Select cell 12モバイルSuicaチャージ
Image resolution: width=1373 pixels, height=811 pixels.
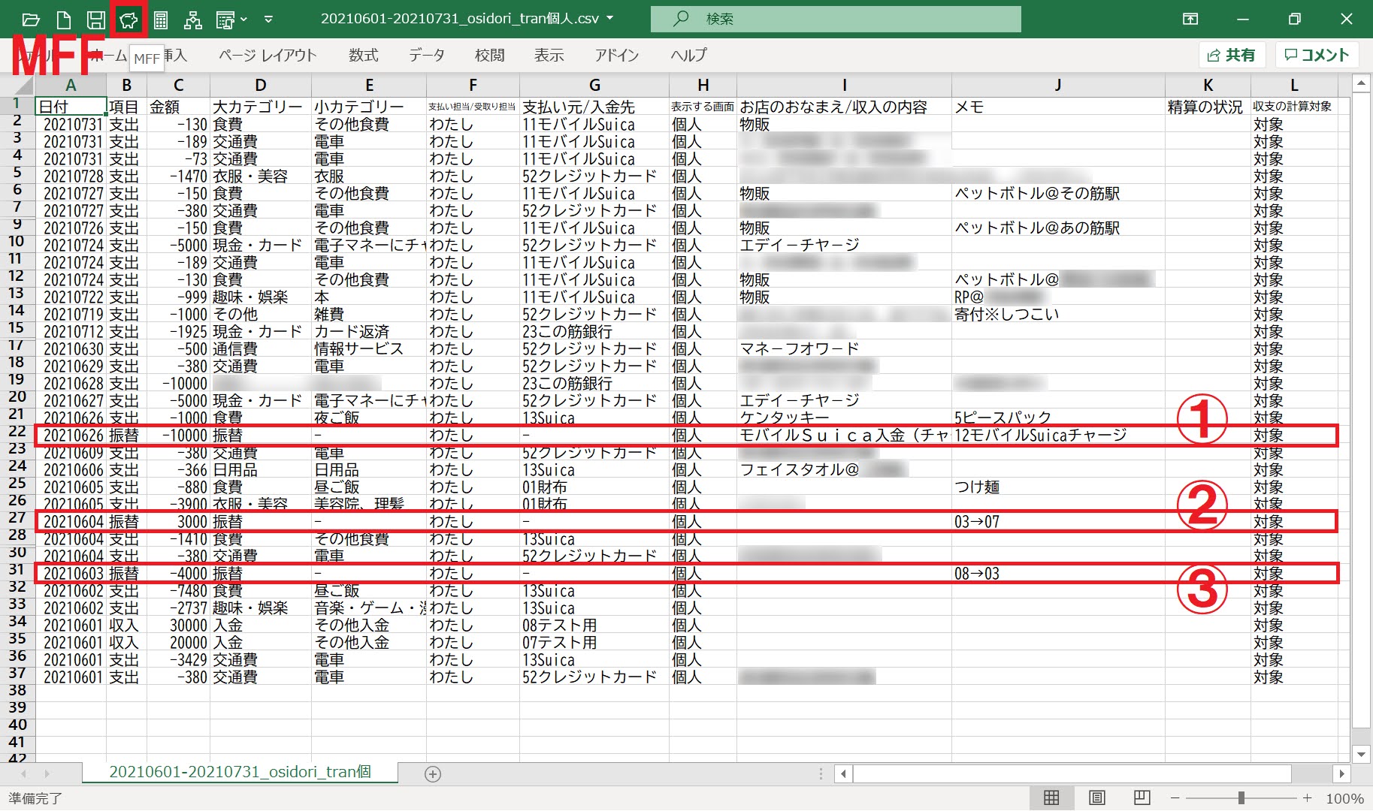coord(1057,435)
